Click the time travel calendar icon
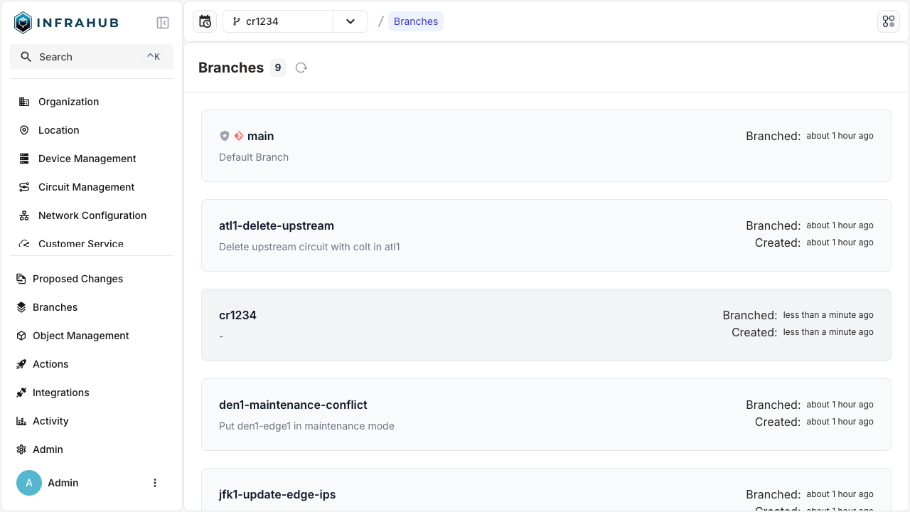The height and width of the screenshot is (512, 910). click(x=205, y=21)
